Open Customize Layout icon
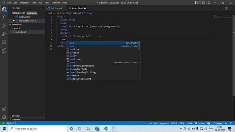 [209, 3]
